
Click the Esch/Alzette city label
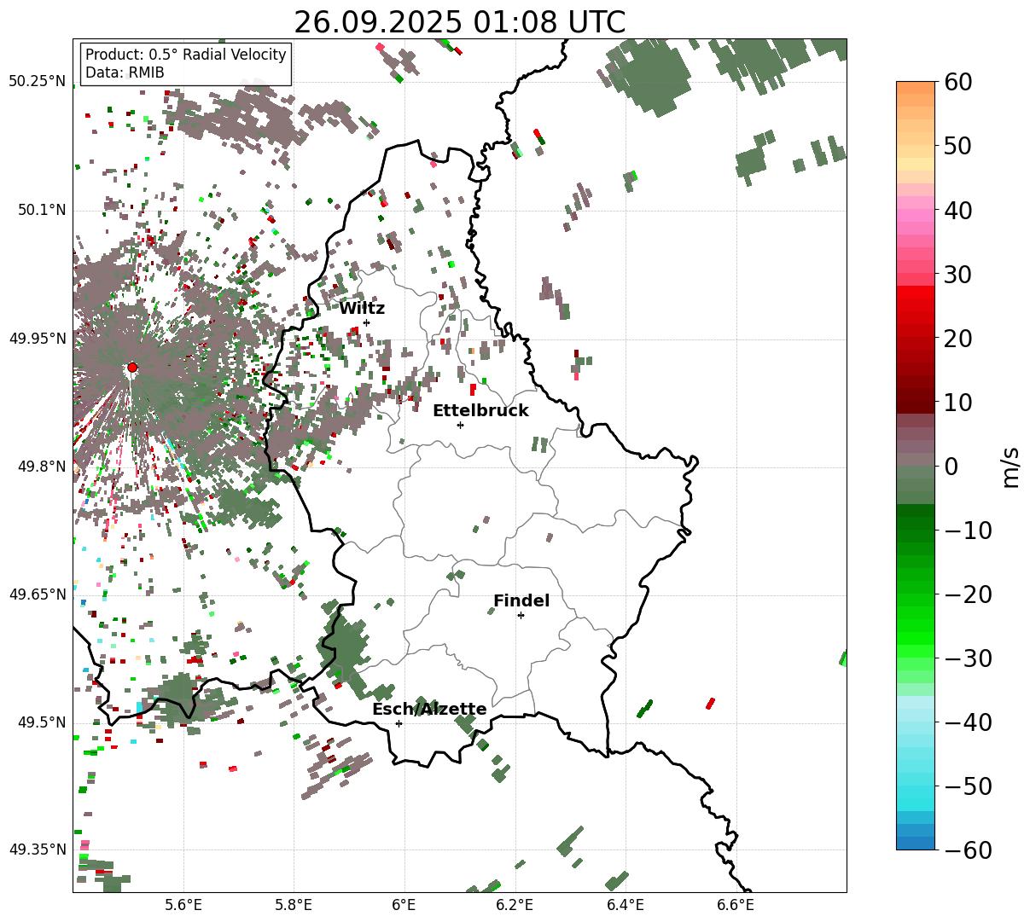point(429,710)
